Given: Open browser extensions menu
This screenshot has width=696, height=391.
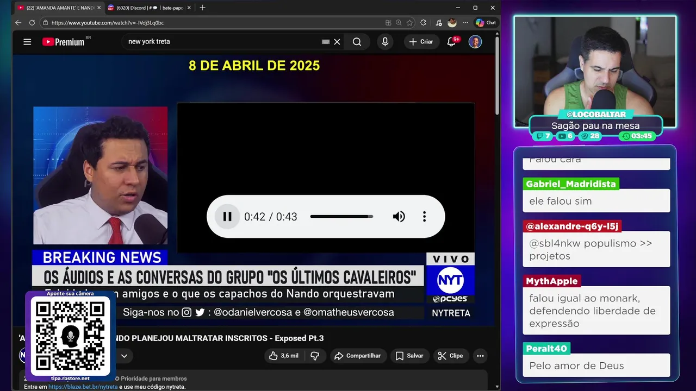Looking at the screenshot, I should (424, 23).
